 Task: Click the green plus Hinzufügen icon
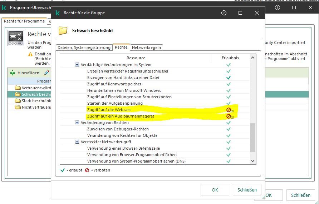point(13,73)
